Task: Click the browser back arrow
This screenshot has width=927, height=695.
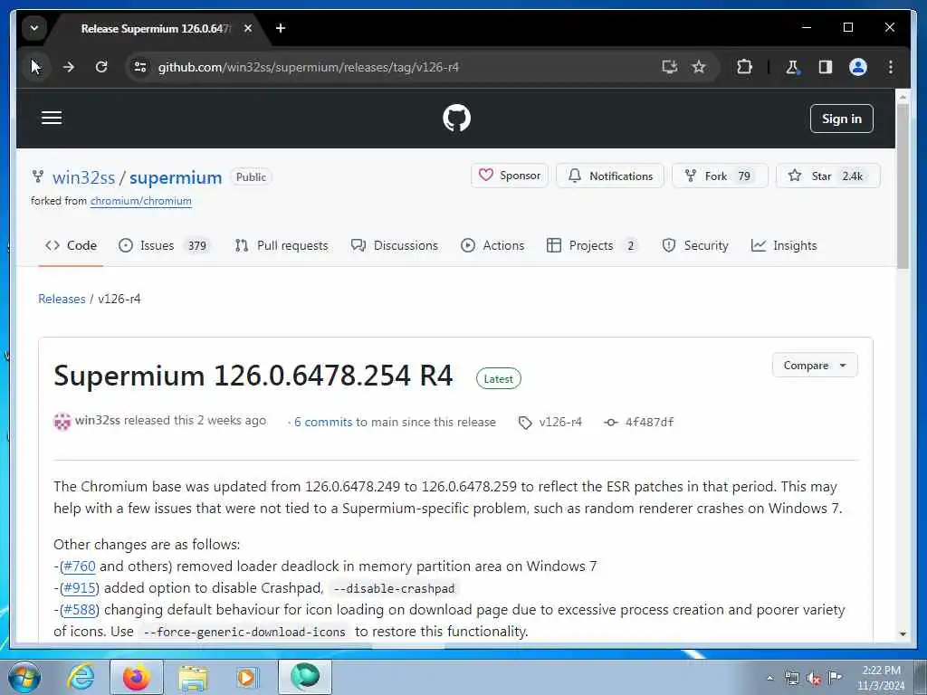Action: (x=36, y=67)
